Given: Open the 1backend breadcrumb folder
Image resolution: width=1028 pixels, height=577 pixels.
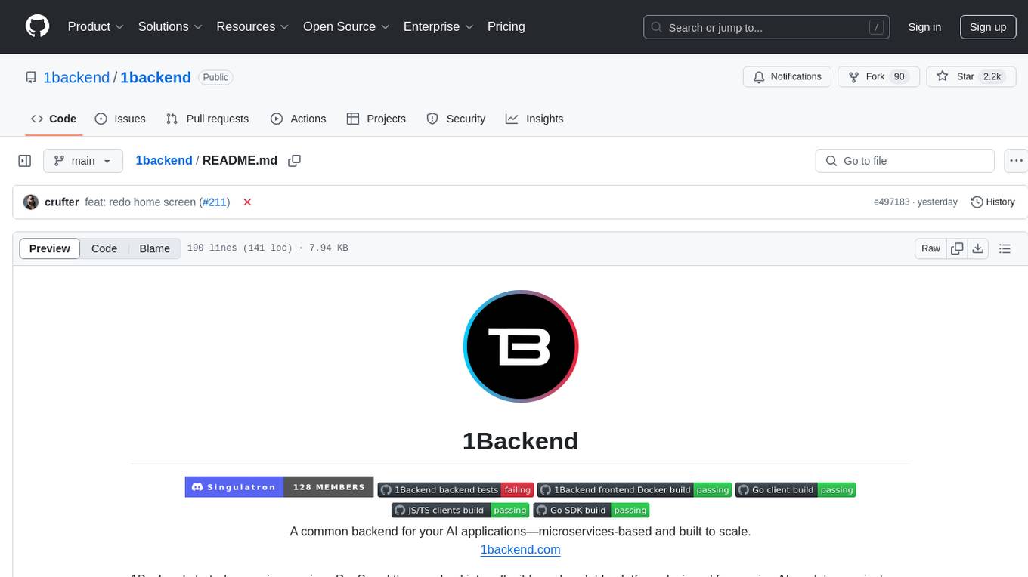Looking at the screenshot, I should [x=164, y=161].
